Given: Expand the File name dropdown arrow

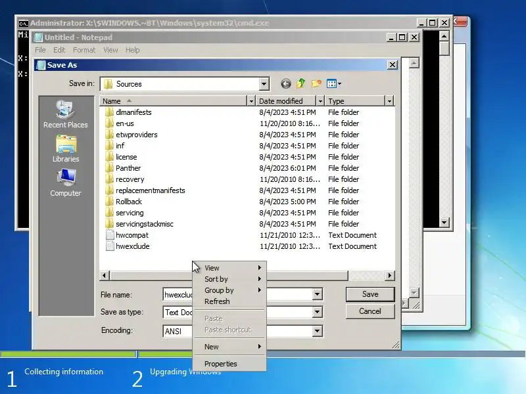Looking at the screenshot, I should [x=317, y=294].
